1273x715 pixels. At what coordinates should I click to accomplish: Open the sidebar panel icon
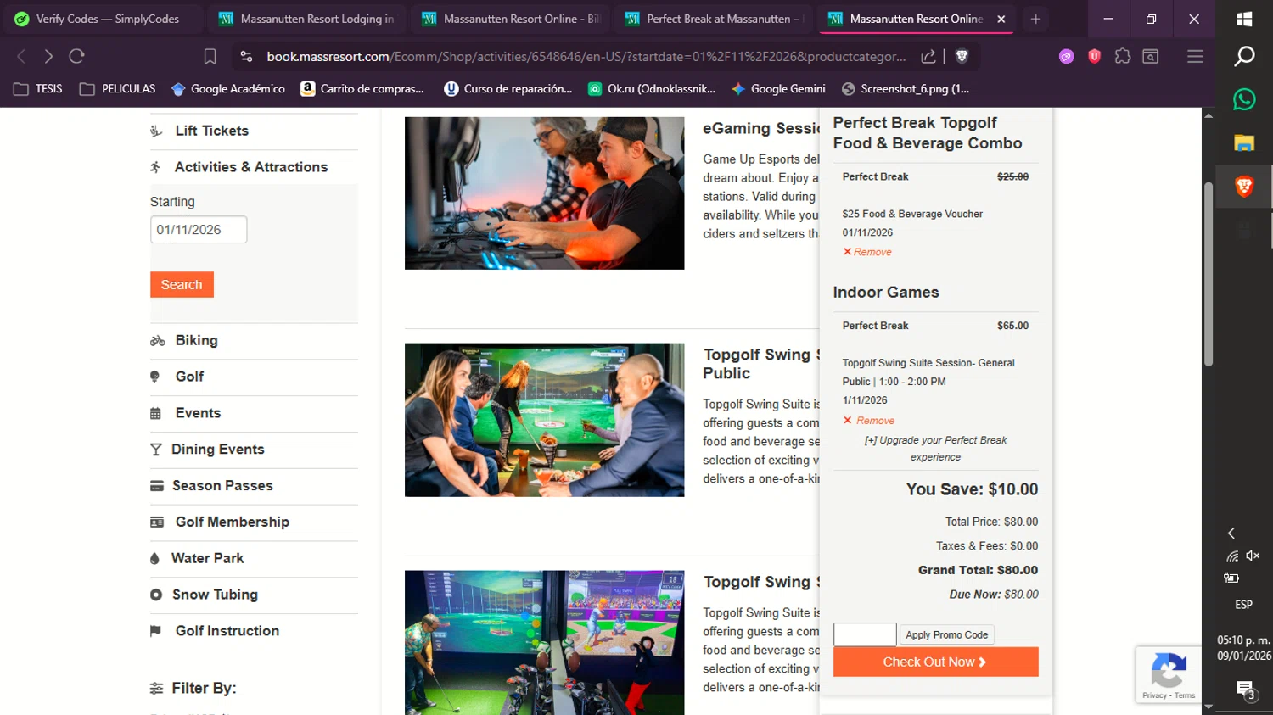1151,56
